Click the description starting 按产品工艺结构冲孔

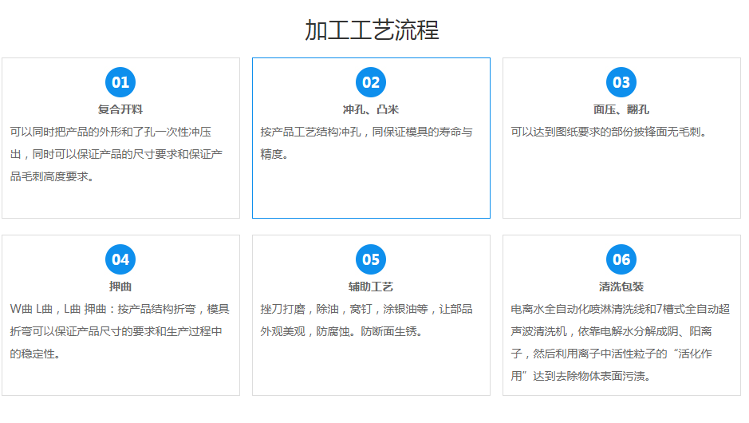tap(366, 143)
